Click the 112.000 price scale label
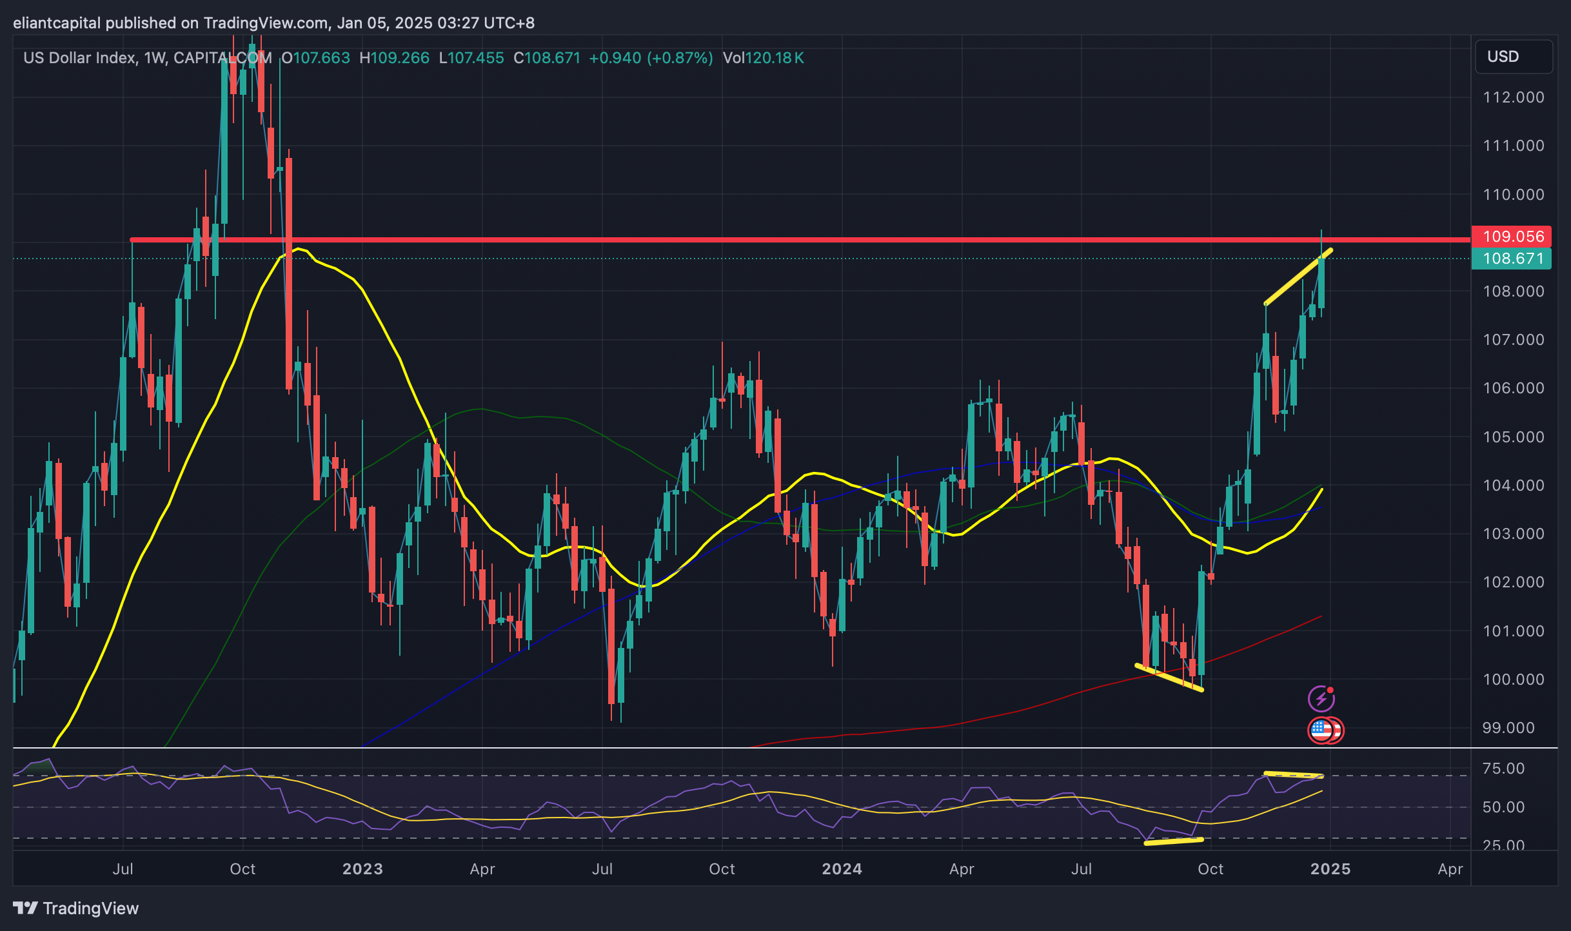Screen dimensions: 1571x931 click(1513, 97)
